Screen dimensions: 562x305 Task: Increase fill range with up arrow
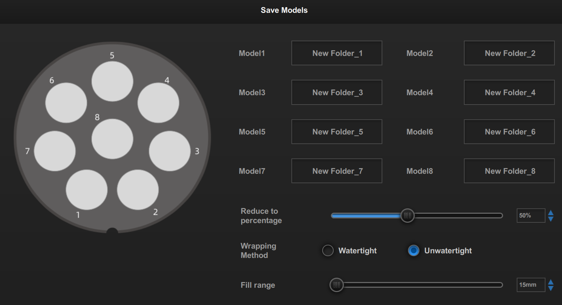[x=551, y=282]
